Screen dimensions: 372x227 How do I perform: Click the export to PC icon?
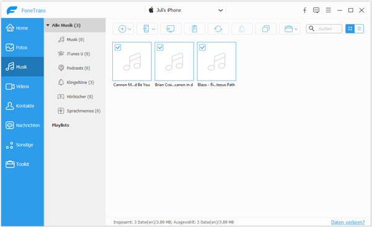(170, 29)
